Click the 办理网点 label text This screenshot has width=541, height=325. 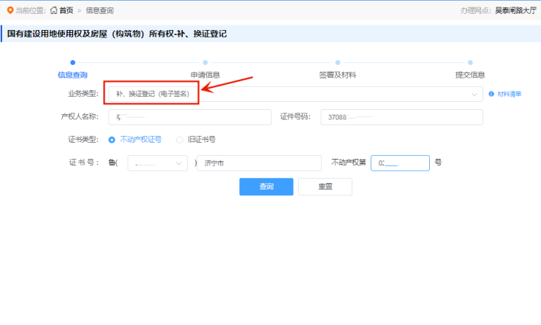pyautogui.click(x=476, y=10)
